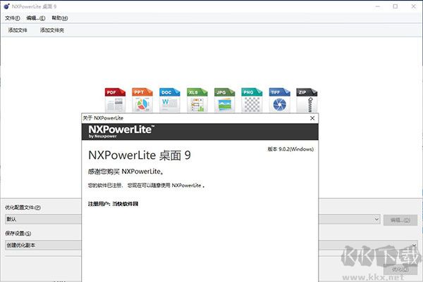This screenshot has height=282, width=423.
Task: Click the NXPowerLite 桌面 9 heading
Action: [140, 155]
